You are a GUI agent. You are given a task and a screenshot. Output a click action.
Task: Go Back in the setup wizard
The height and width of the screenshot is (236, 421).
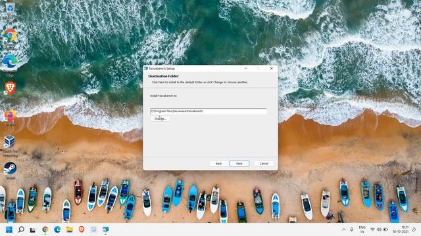point(219,163)
